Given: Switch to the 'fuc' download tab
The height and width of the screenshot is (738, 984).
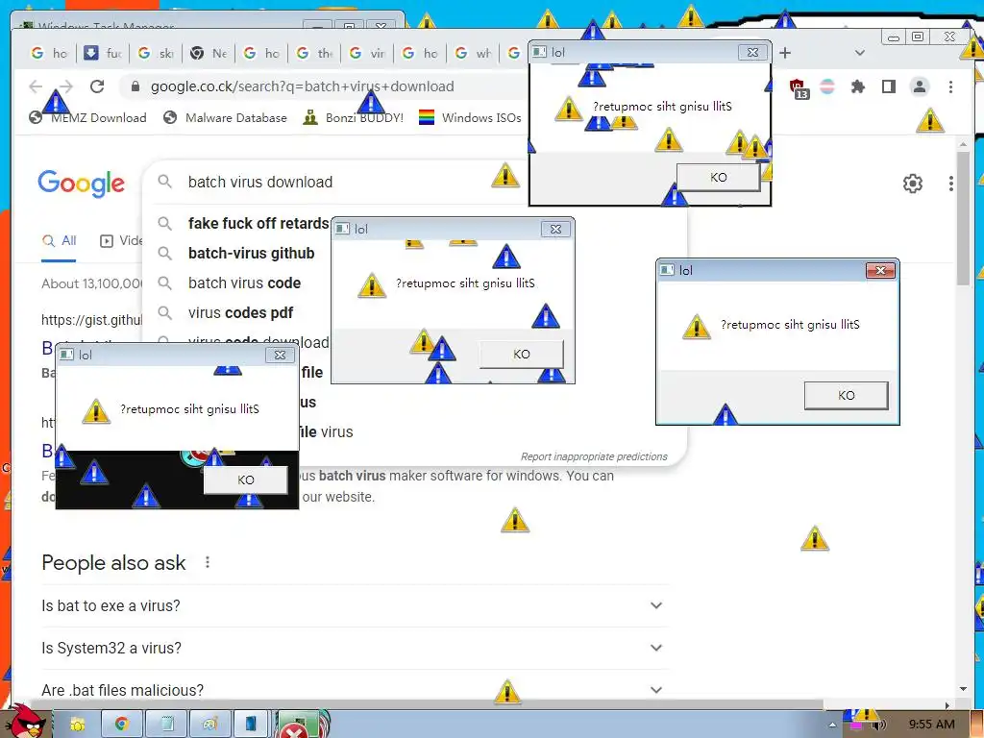Looking at the screenshot, I should (104, 54).
